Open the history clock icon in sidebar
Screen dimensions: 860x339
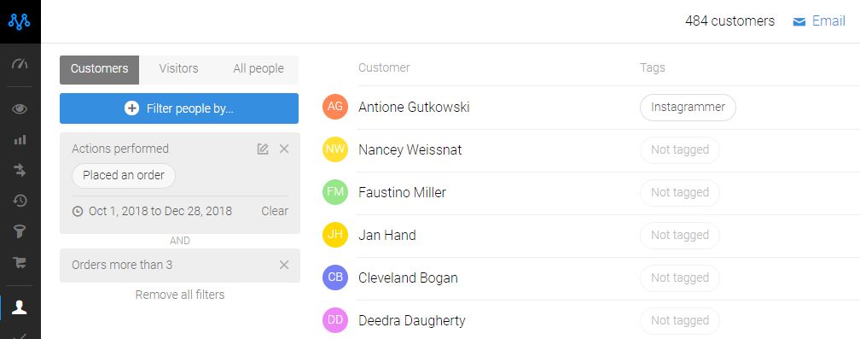(x=20, y=202)
